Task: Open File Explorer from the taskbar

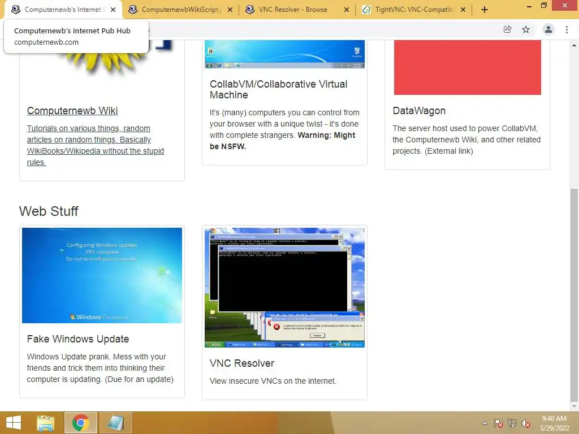Action: click(46, 423)
